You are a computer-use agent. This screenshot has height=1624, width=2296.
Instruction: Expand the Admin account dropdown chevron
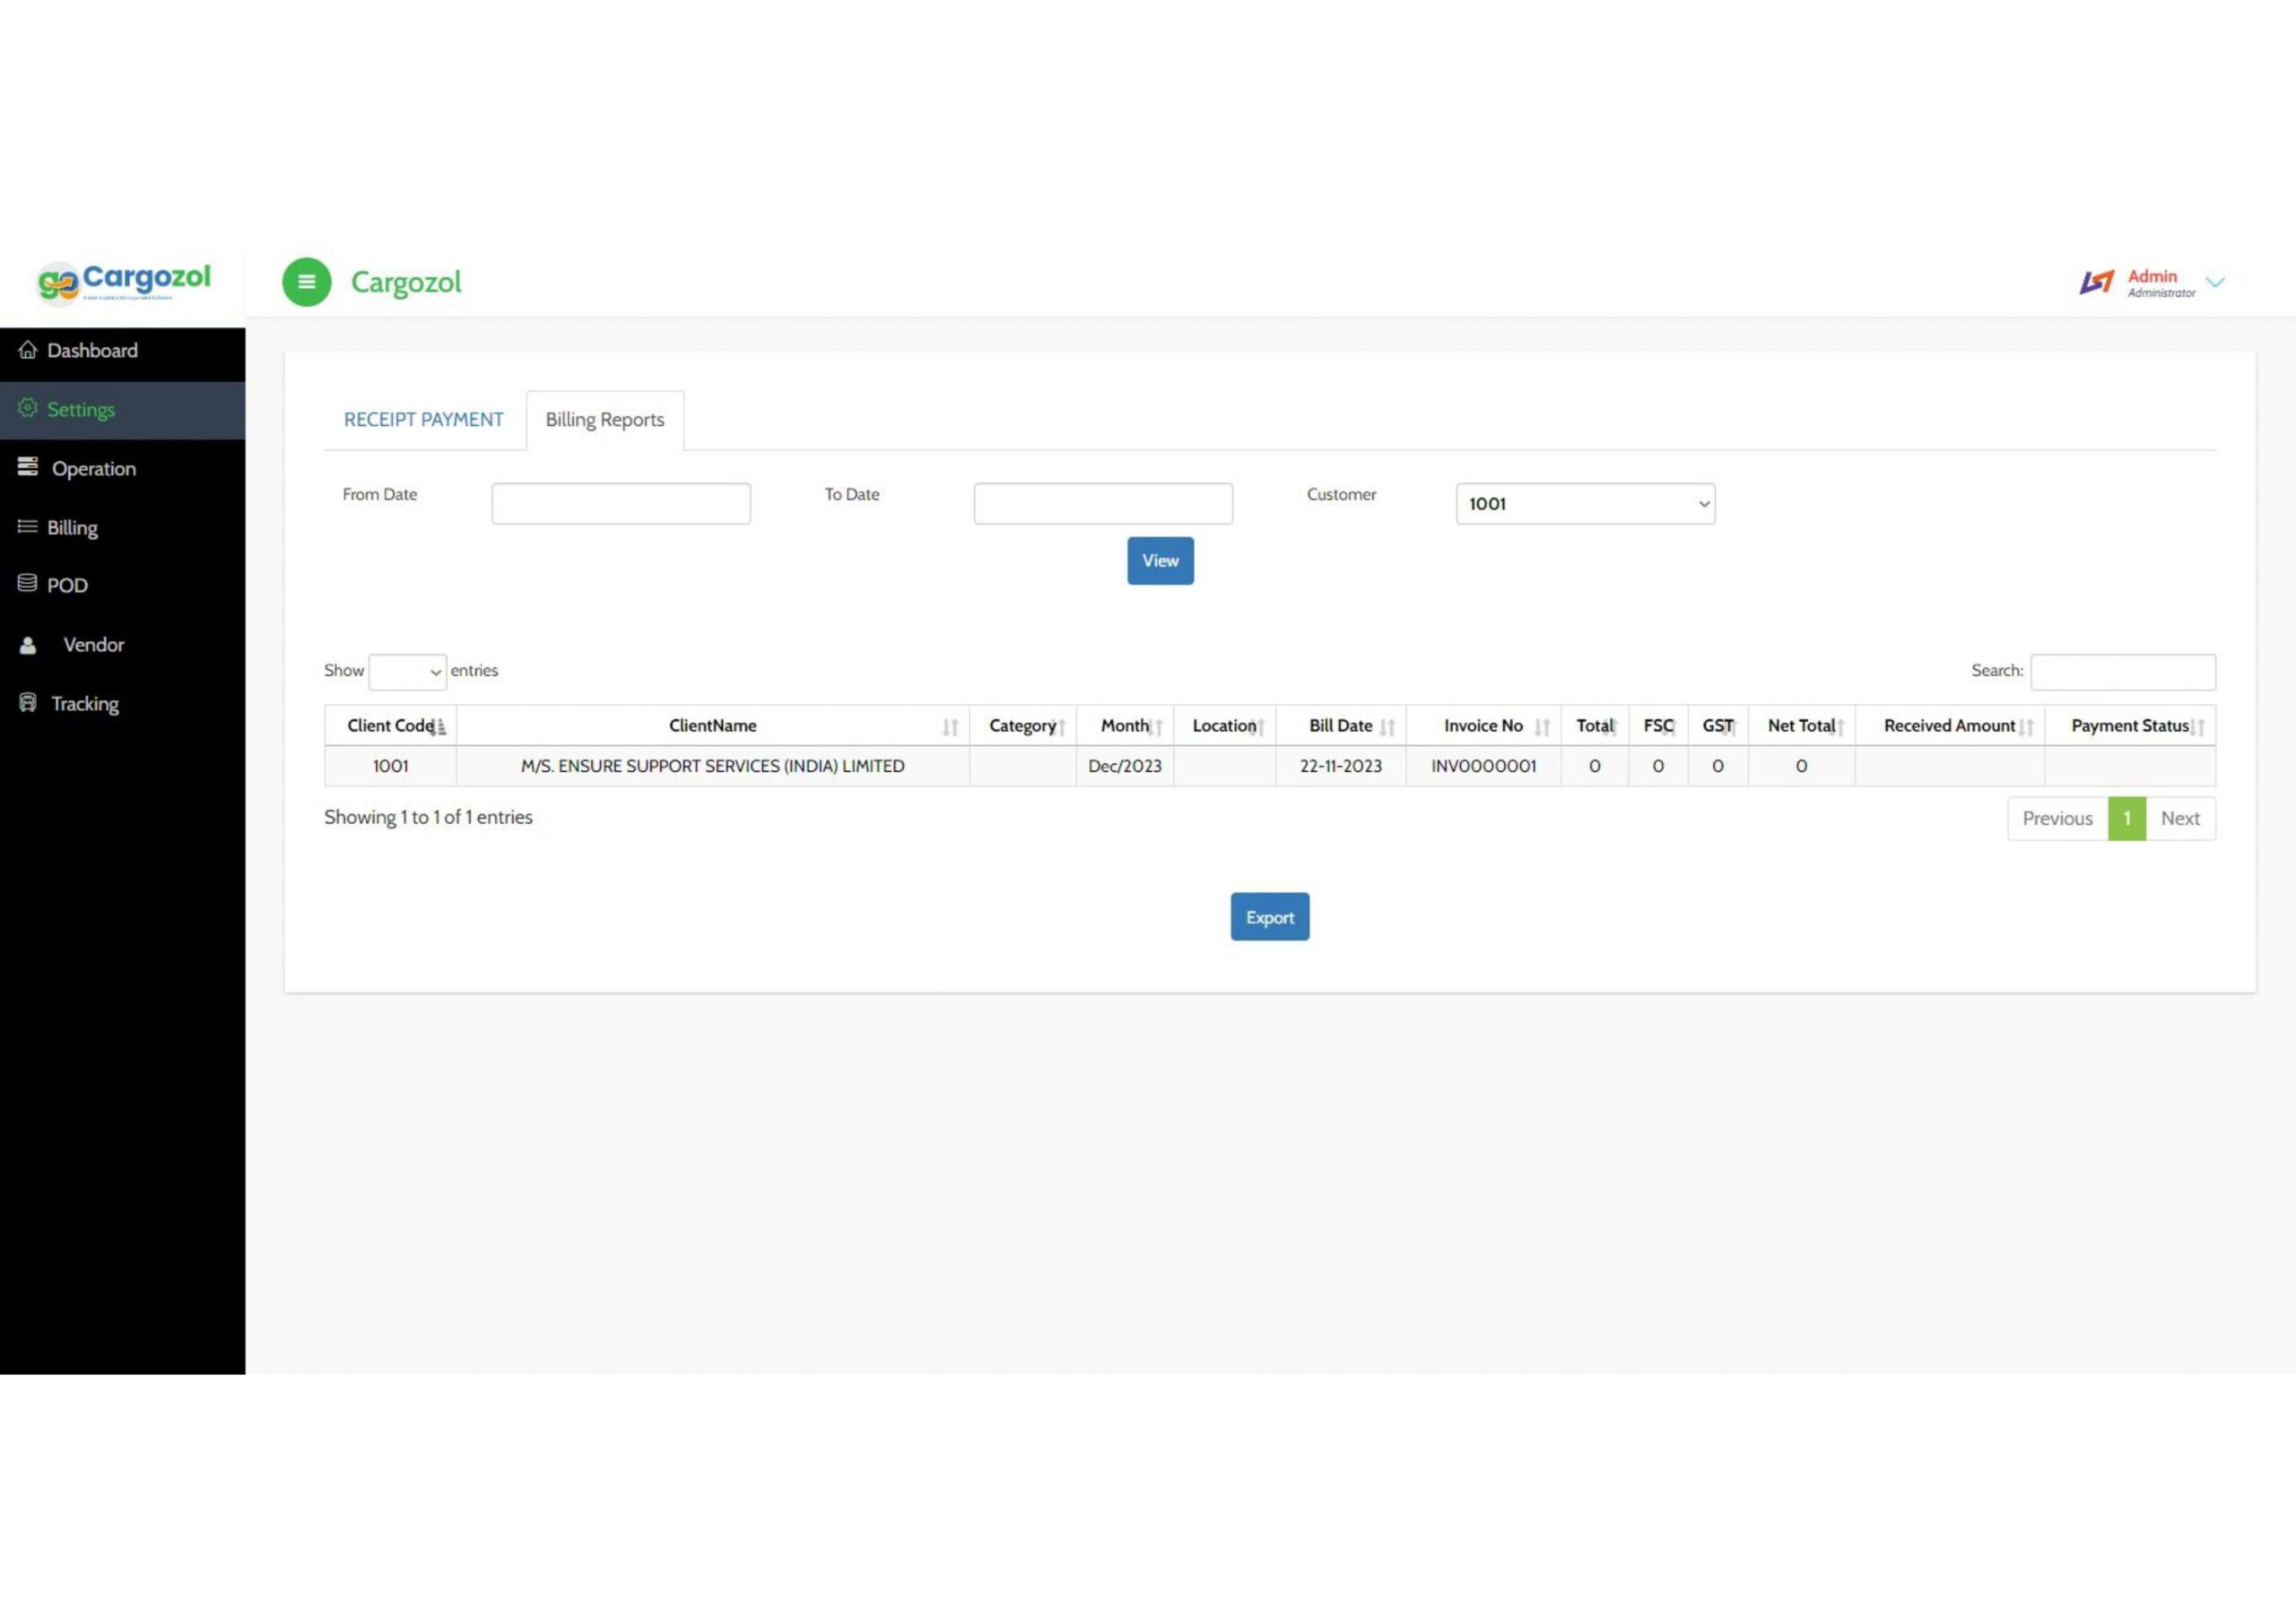pyautogui.click(x=2215, y=283)
